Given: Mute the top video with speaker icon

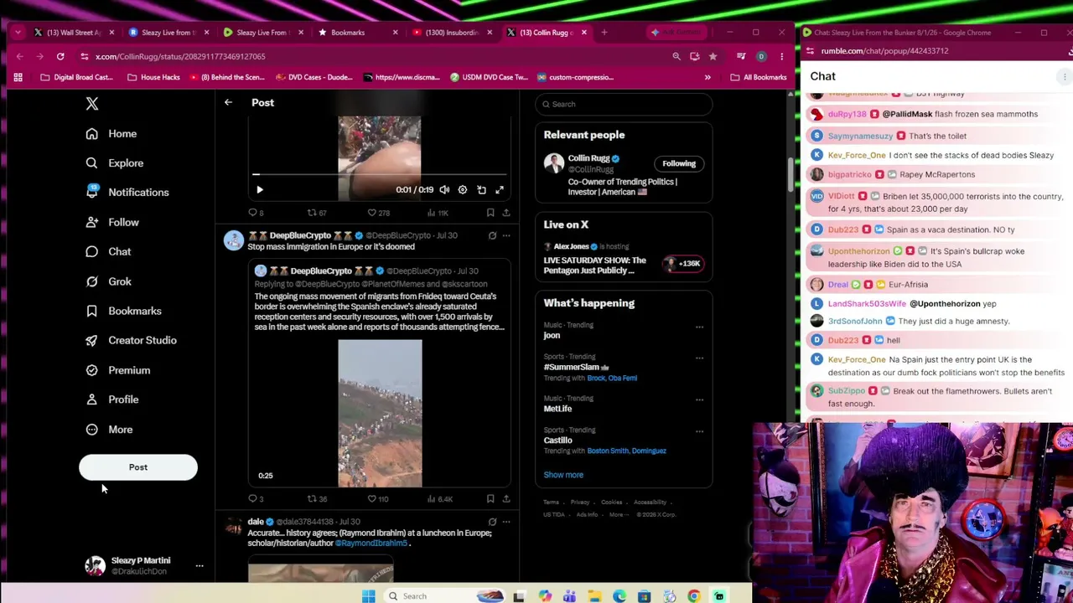Looking at the screenshot, I should 444,190.
